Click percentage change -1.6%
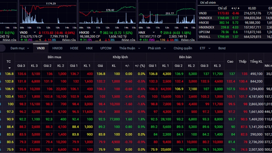This screenshot has height=153, width=272. pyautogui.click(x=141, y=104)
